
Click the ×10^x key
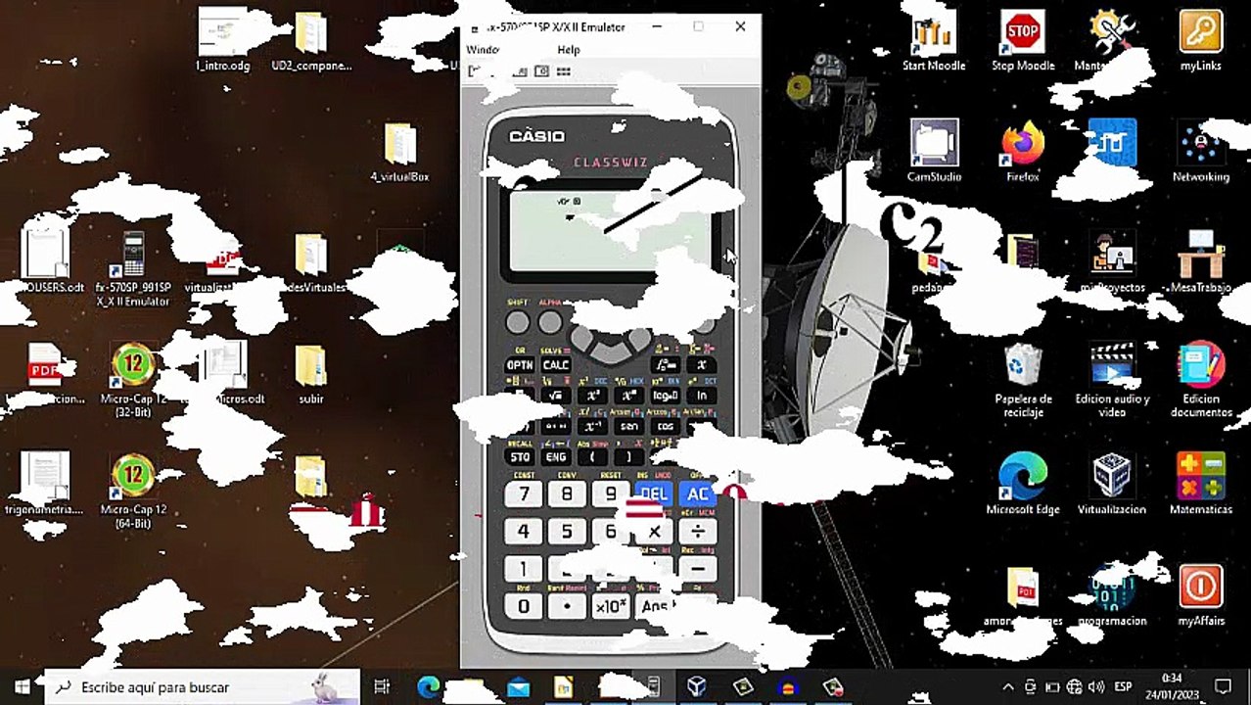(611, 607)
